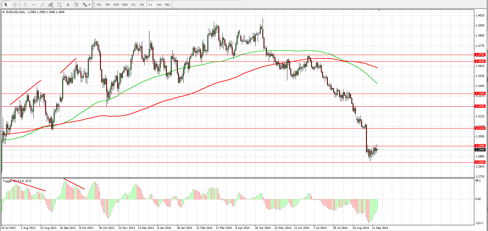
Task: Click the 1.3395 price level label
Action: point(480,94)
